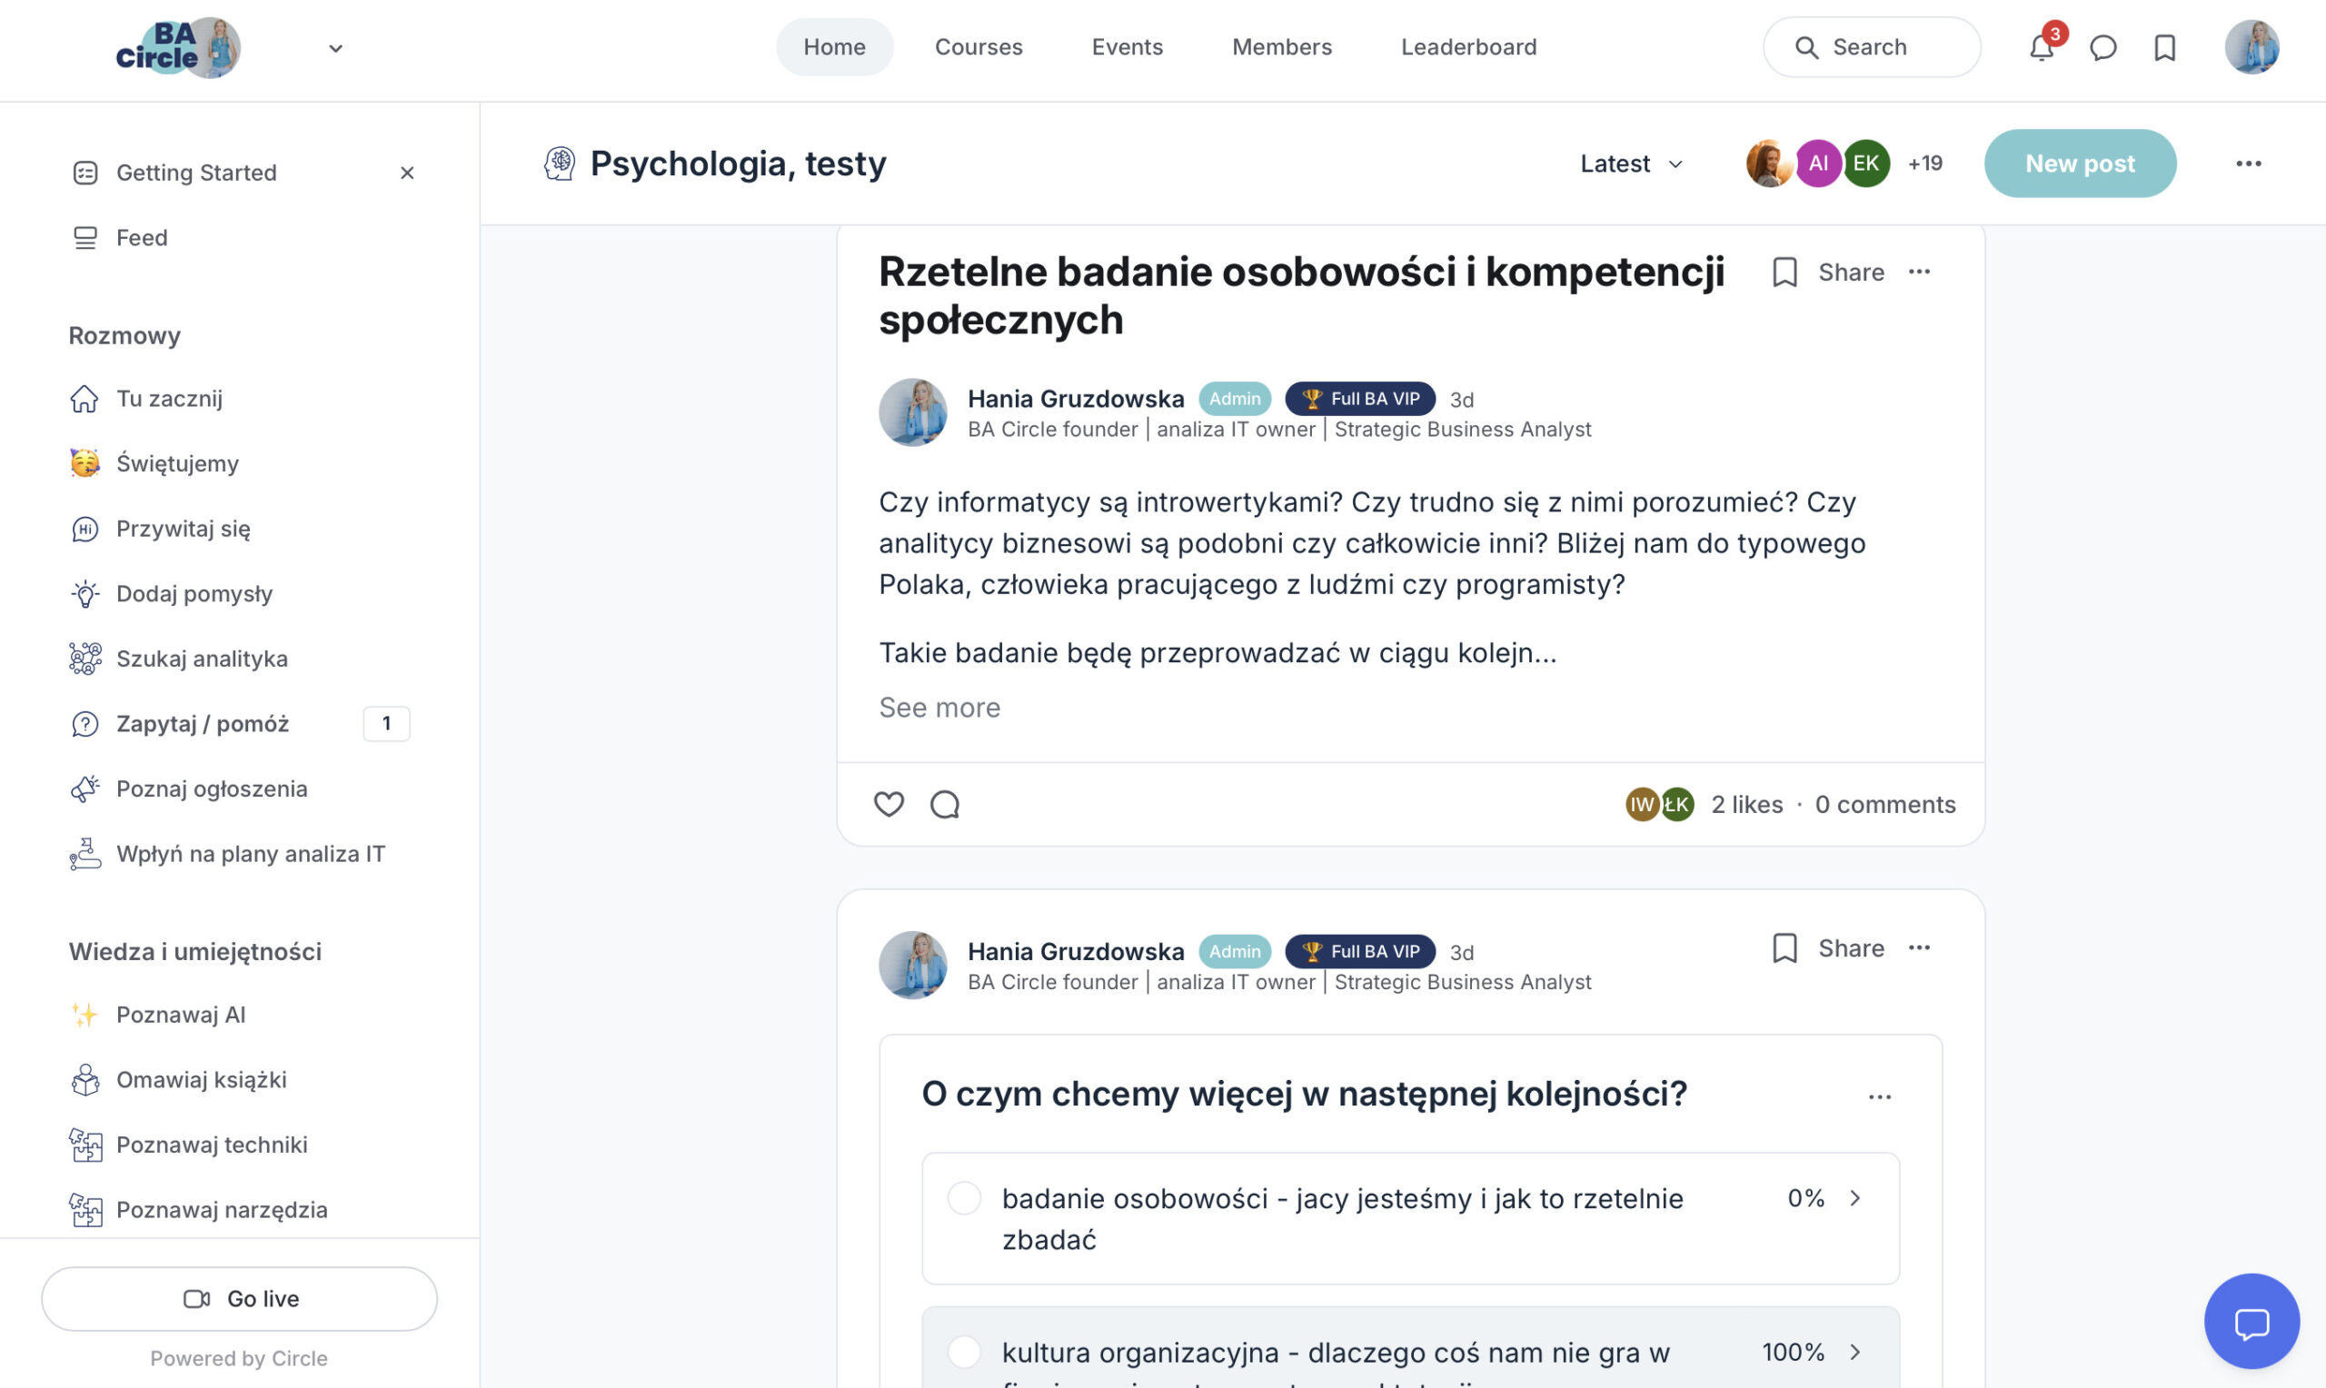The width and height of the screenshot is (2326, 1388).
Task: Dismiss the Getting Started item
Action: 407,173
